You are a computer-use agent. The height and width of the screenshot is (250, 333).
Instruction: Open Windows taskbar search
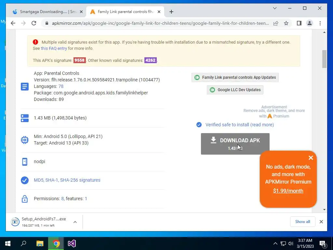click(23, 243)
